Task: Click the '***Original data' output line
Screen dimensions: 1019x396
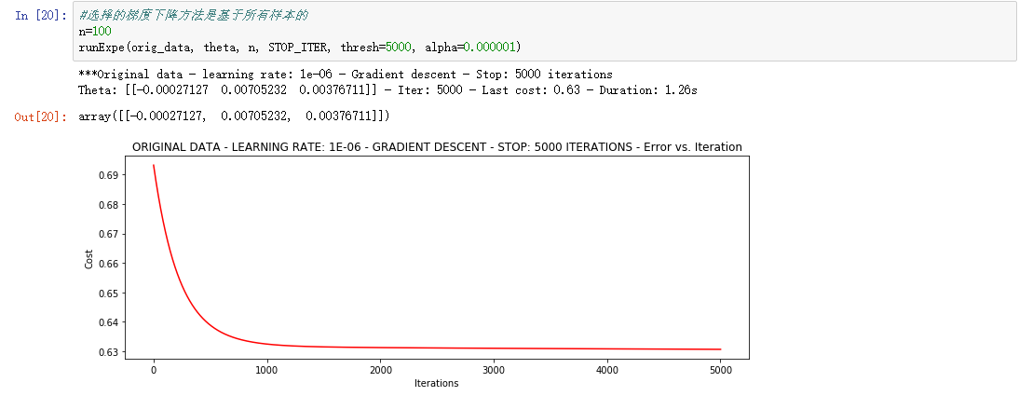Action: 345,75
